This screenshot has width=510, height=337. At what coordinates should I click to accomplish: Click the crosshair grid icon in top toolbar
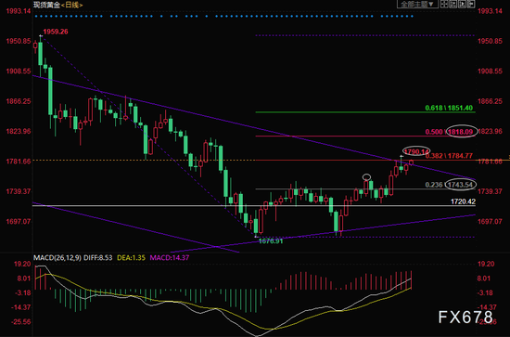(x=444, y=5)
